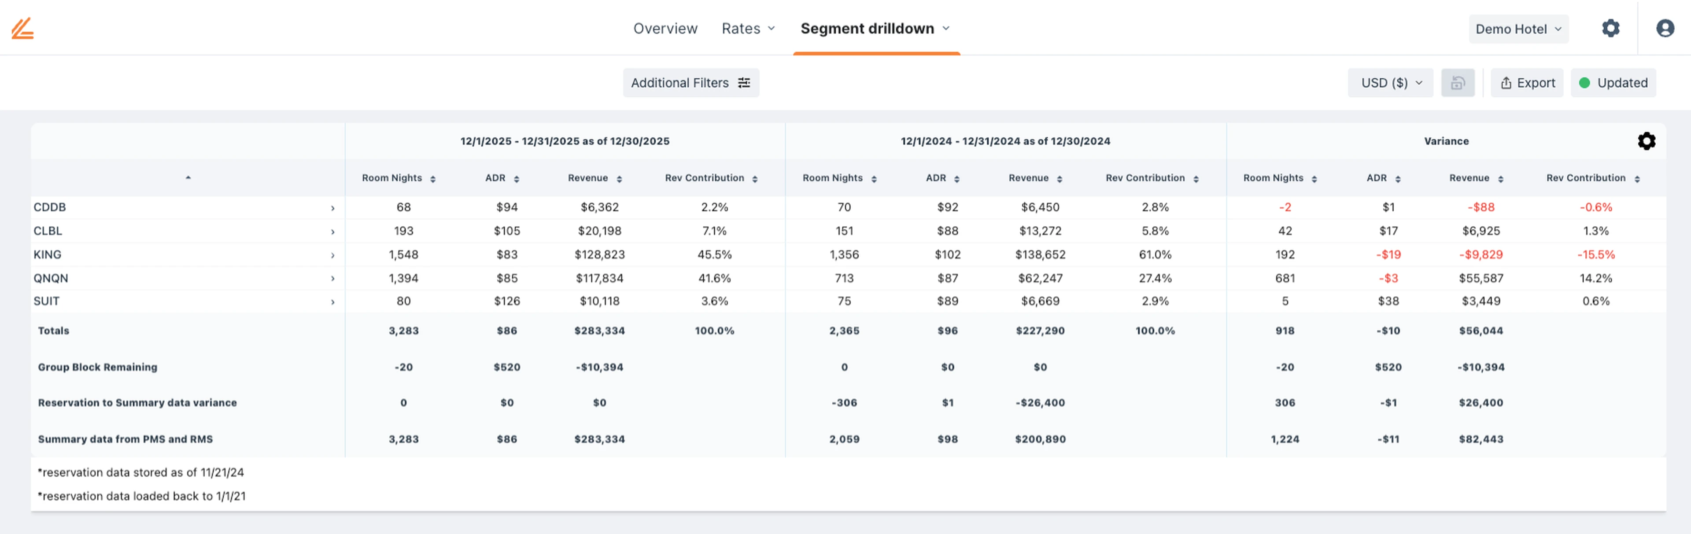Click the KING revenue value $128,823
This screenshot has height=534, width=1691.
tap(599, 254)
